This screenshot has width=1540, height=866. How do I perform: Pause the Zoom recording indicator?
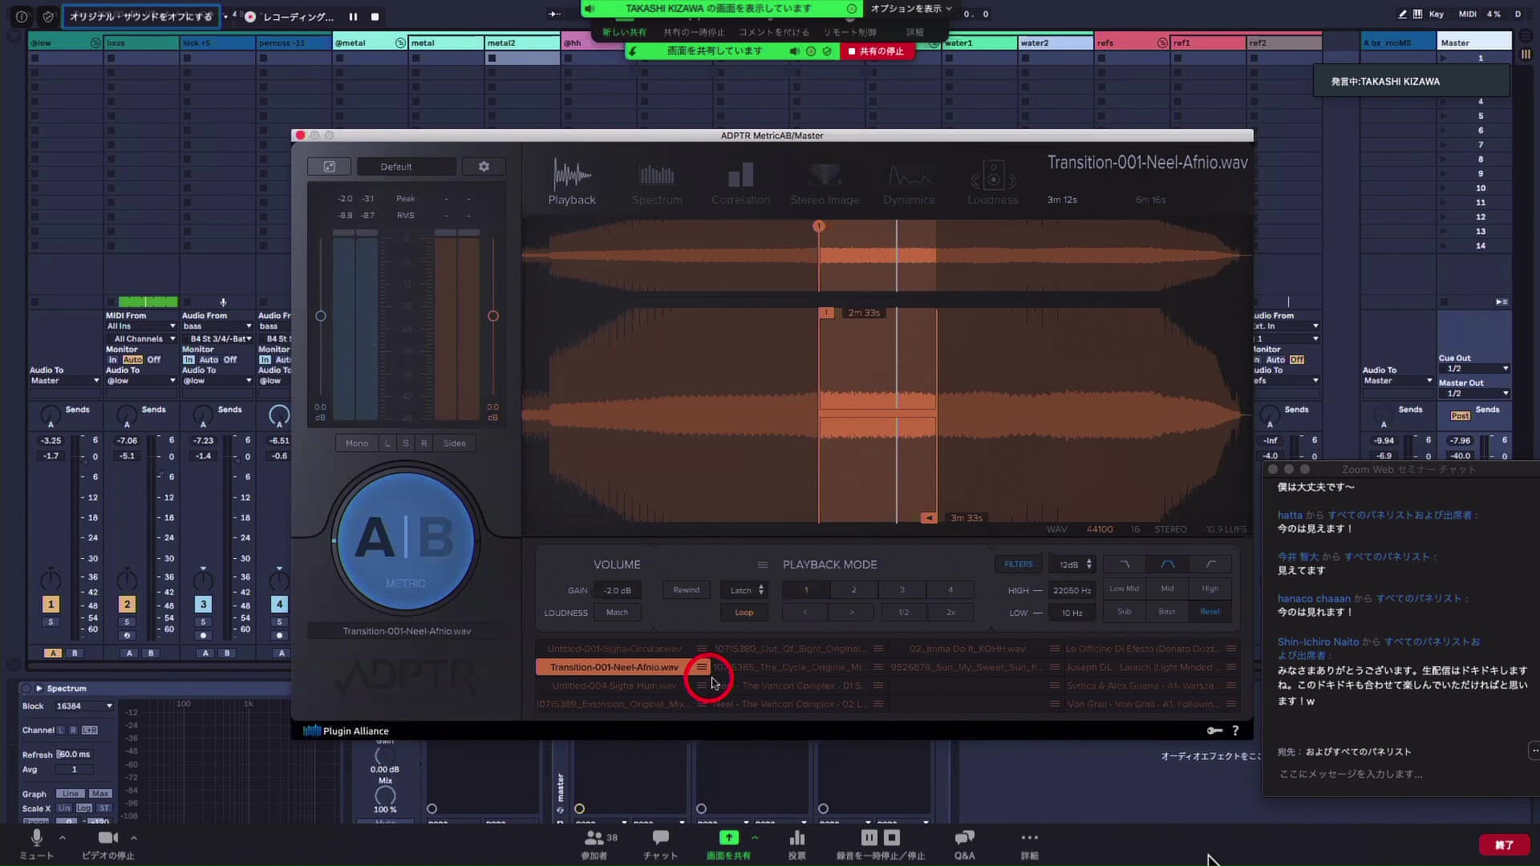(353, 17)
